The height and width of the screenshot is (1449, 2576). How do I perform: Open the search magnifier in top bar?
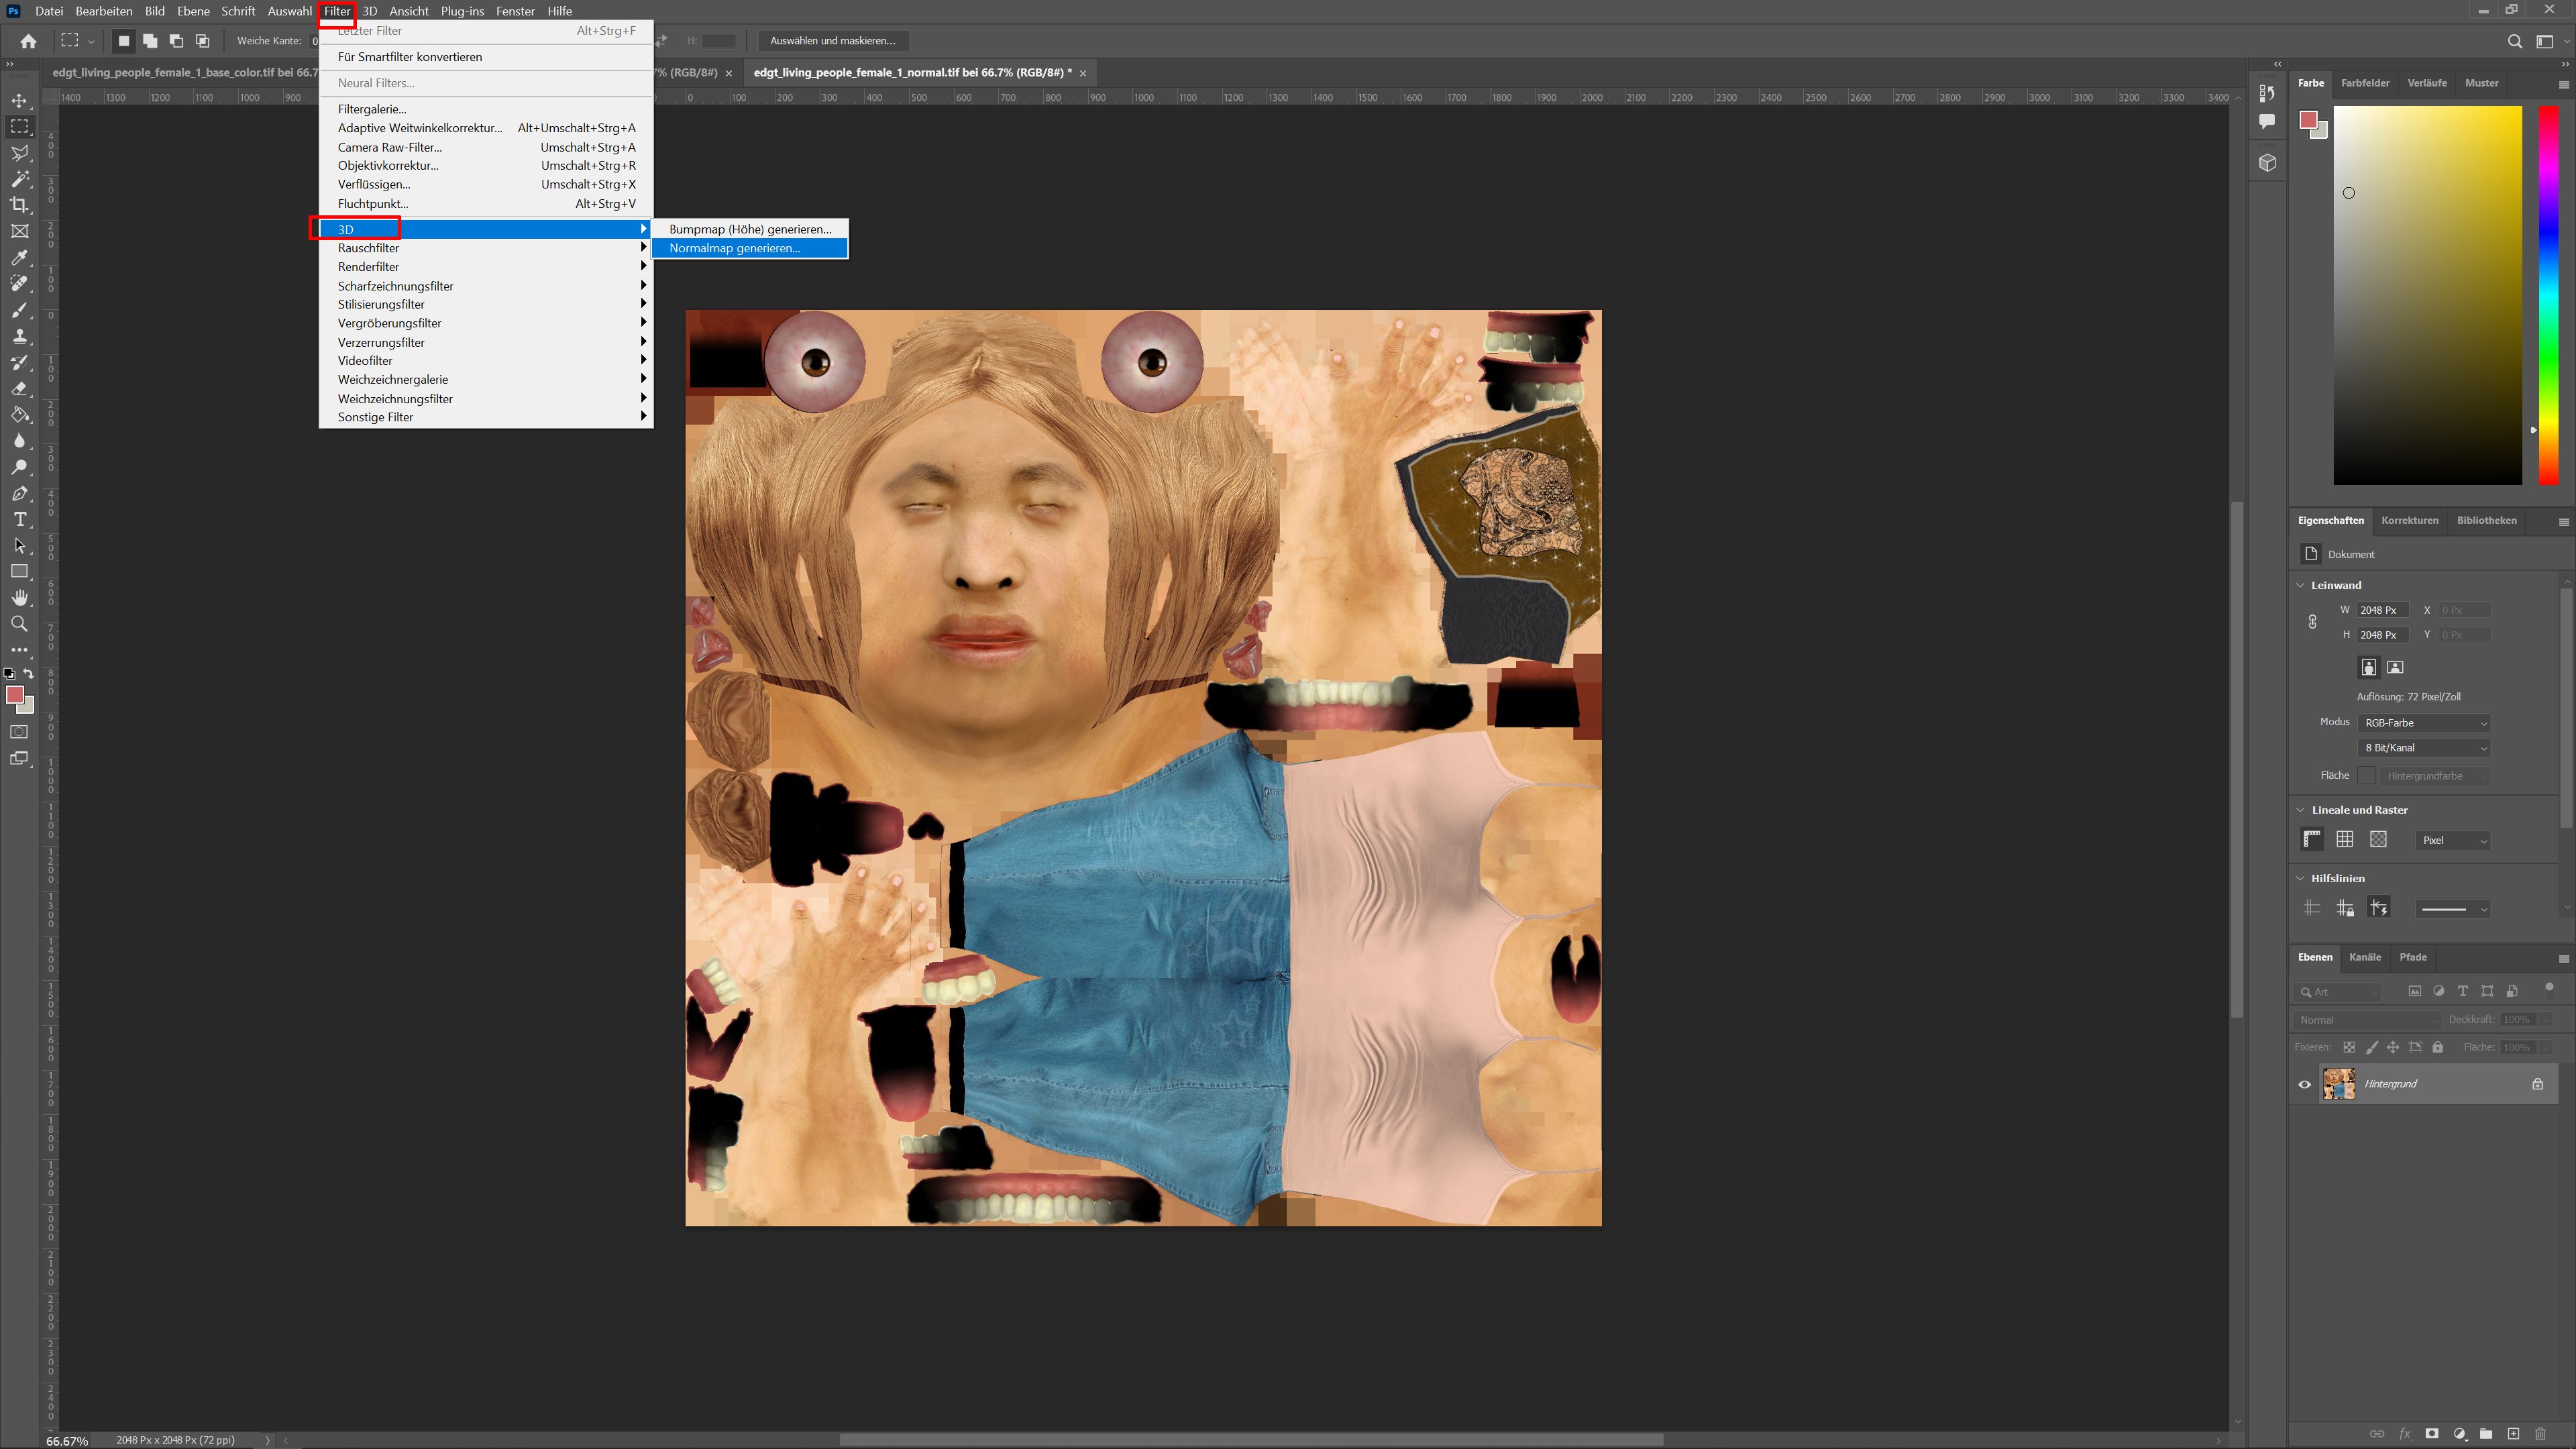tap(2515, 41)
